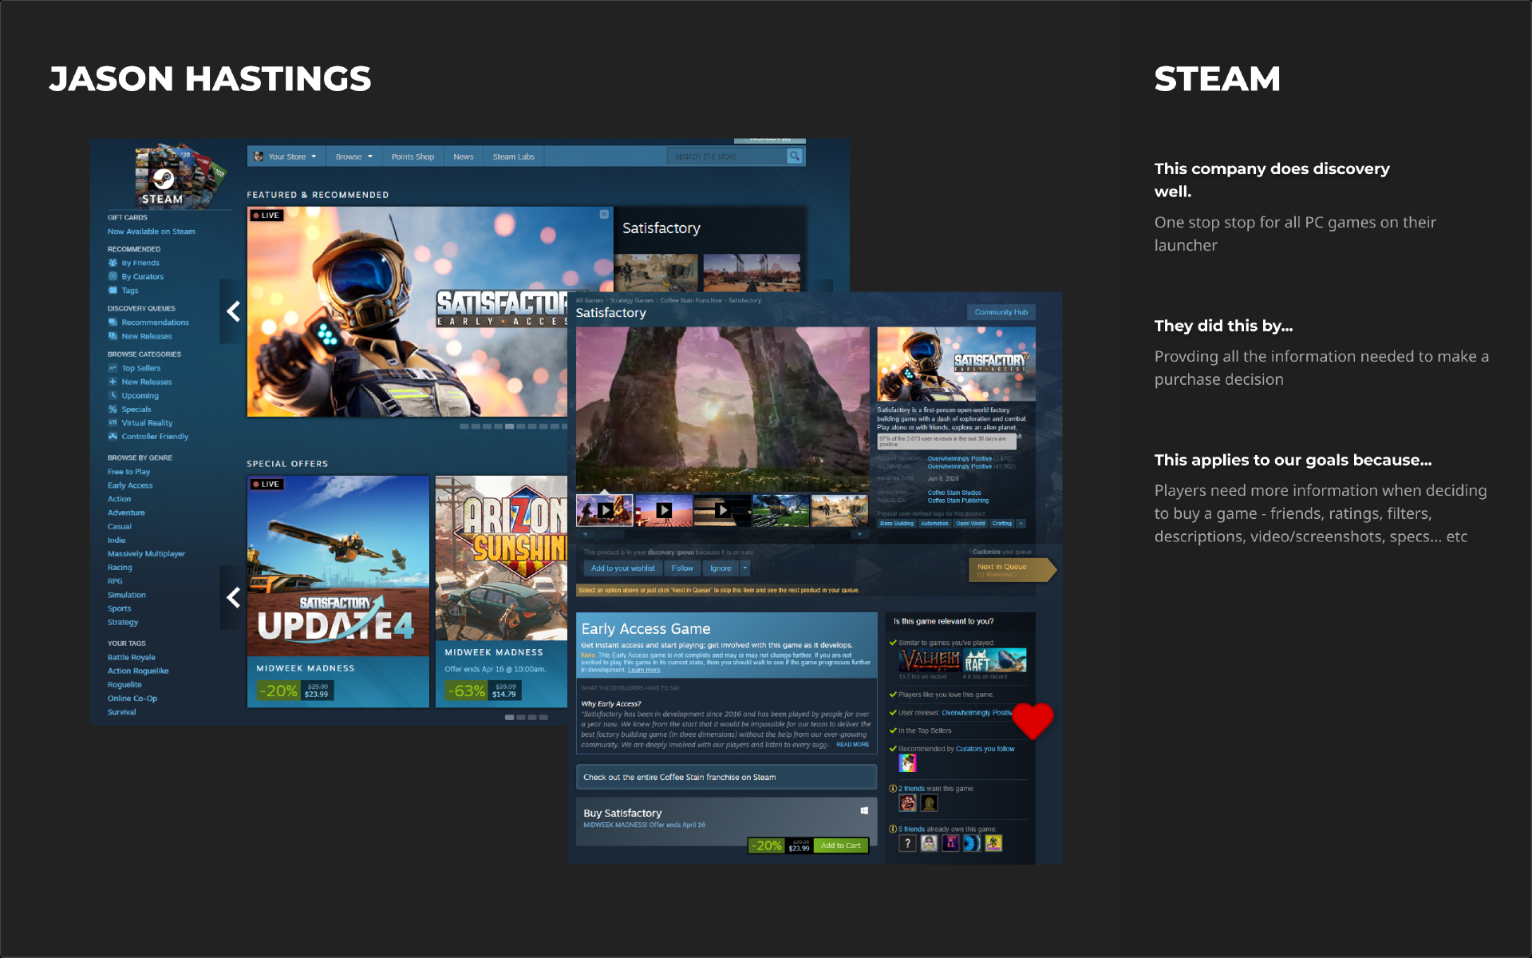Open the Coffee Stain franchise on Steam banner

726,777
